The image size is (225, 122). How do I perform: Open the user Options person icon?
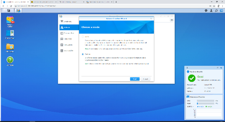pos(211,11)
